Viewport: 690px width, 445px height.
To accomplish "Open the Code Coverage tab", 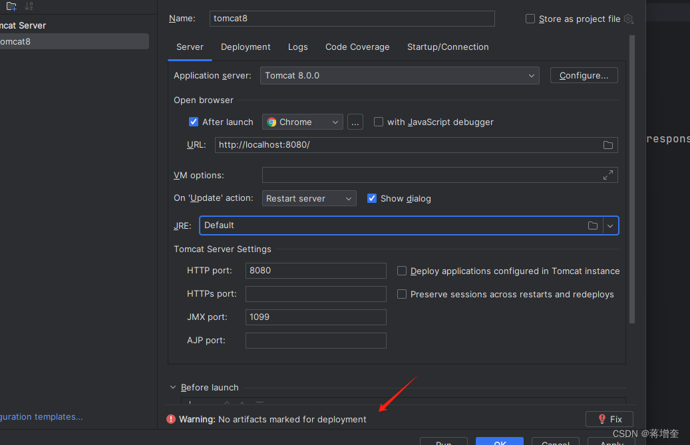I will (357, 47).
